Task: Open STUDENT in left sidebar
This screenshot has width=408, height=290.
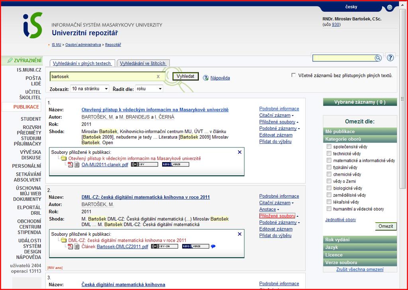Action: pyautogui.click(x=31, y=119)
